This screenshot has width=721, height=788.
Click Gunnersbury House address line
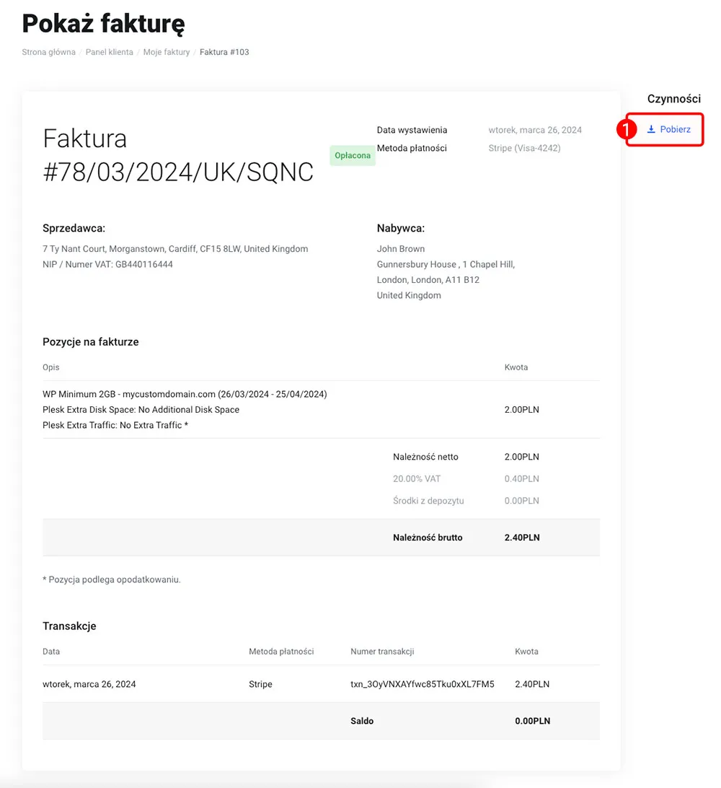pos(446,264)
